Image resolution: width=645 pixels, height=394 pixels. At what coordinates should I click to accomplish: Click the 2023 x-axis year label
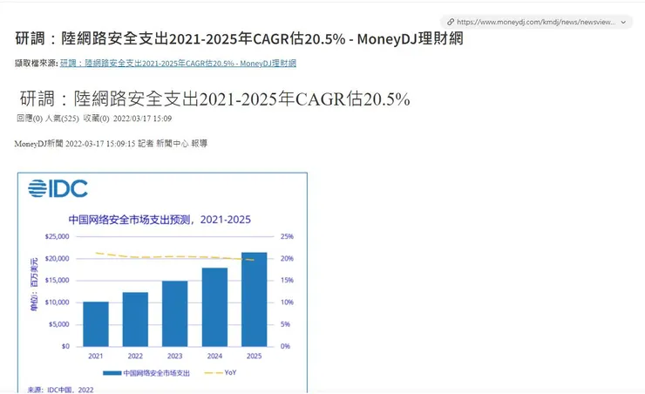tap(175, 357)
